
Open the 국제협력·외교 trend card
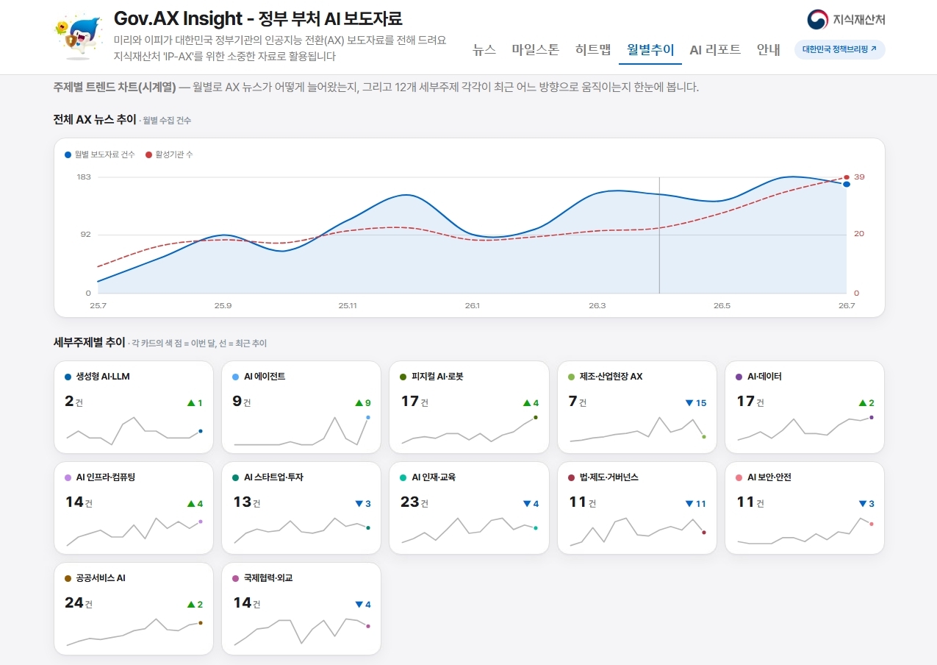click(x=301, y=608)
